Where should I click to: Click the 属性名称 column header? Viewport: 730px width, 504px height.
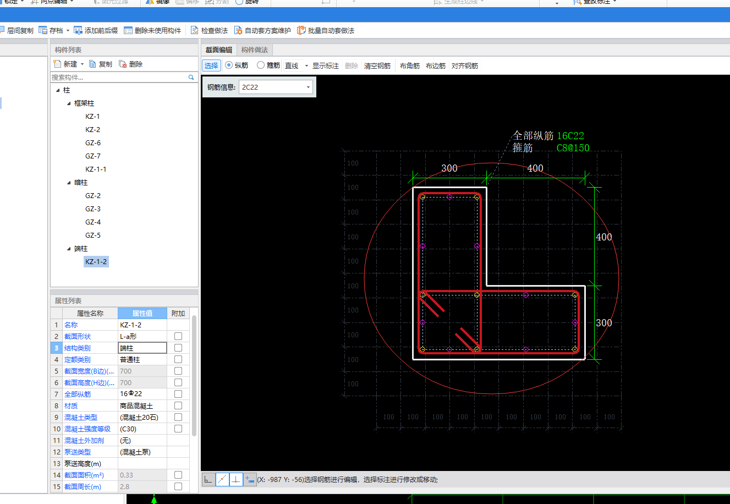[x=90, y=313]
